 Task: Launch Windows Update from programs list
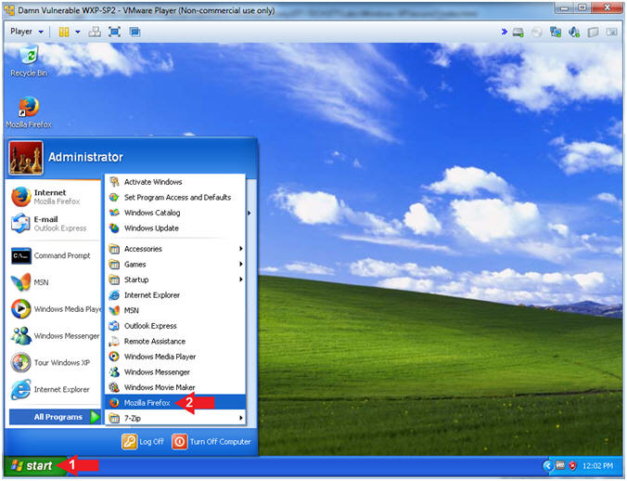point(175,228)
